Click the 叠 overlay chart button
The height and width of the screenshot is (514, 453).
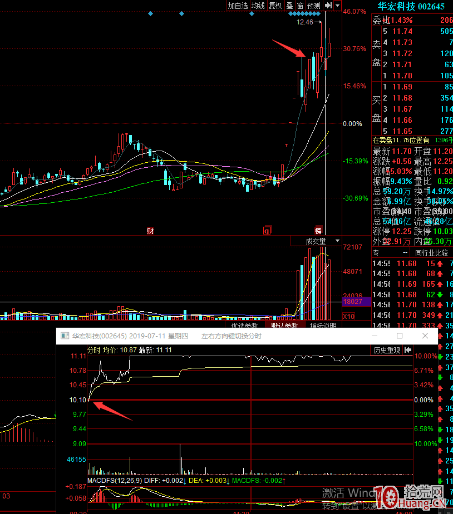tap(289, 6)
